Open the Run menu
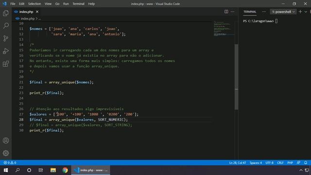The height and width of the screenshot is (175, 311). tap(66, 4)
